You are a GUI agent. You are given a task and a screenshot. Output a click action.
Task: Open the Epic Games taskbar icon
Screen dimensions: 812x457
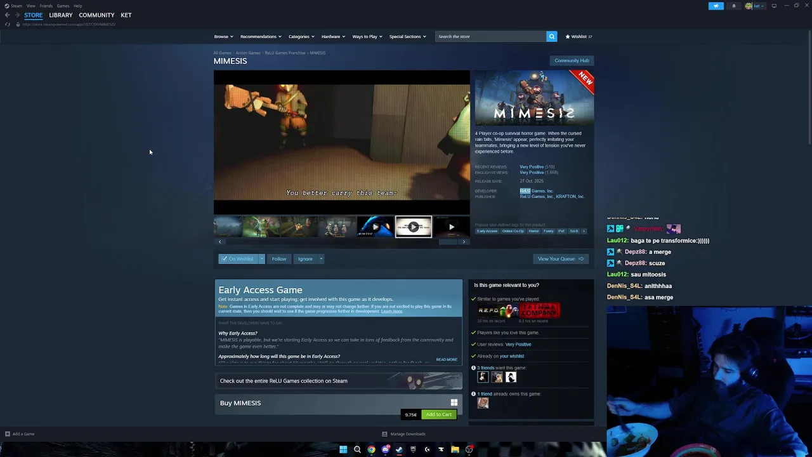pyautogui.click(x=413, y=449)
